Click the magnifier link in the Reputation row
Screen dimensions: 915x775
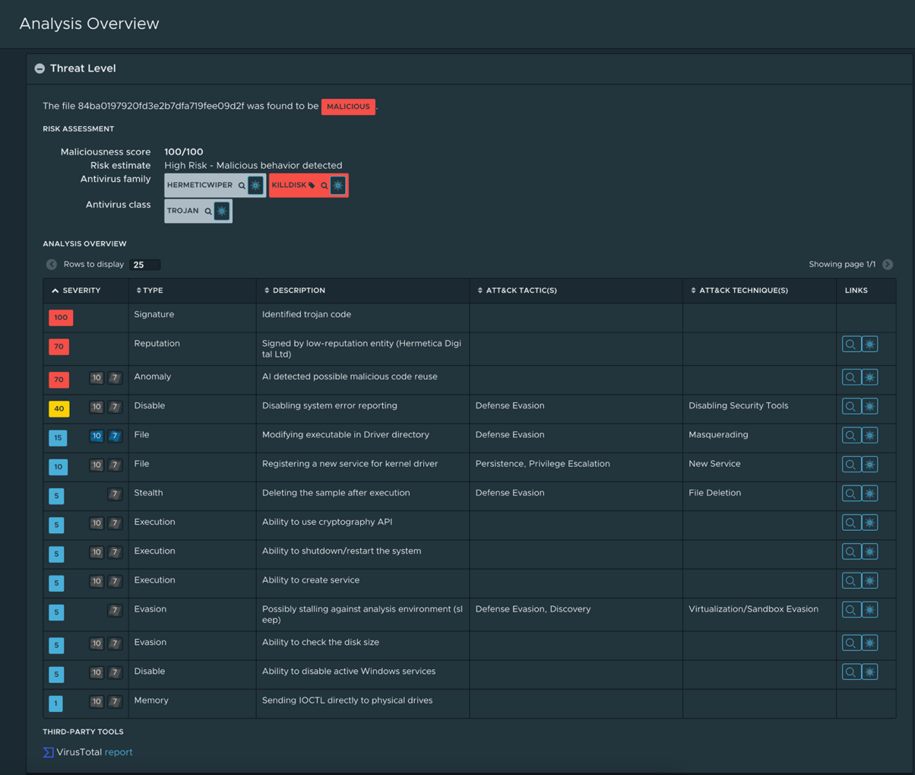(851, 345)
